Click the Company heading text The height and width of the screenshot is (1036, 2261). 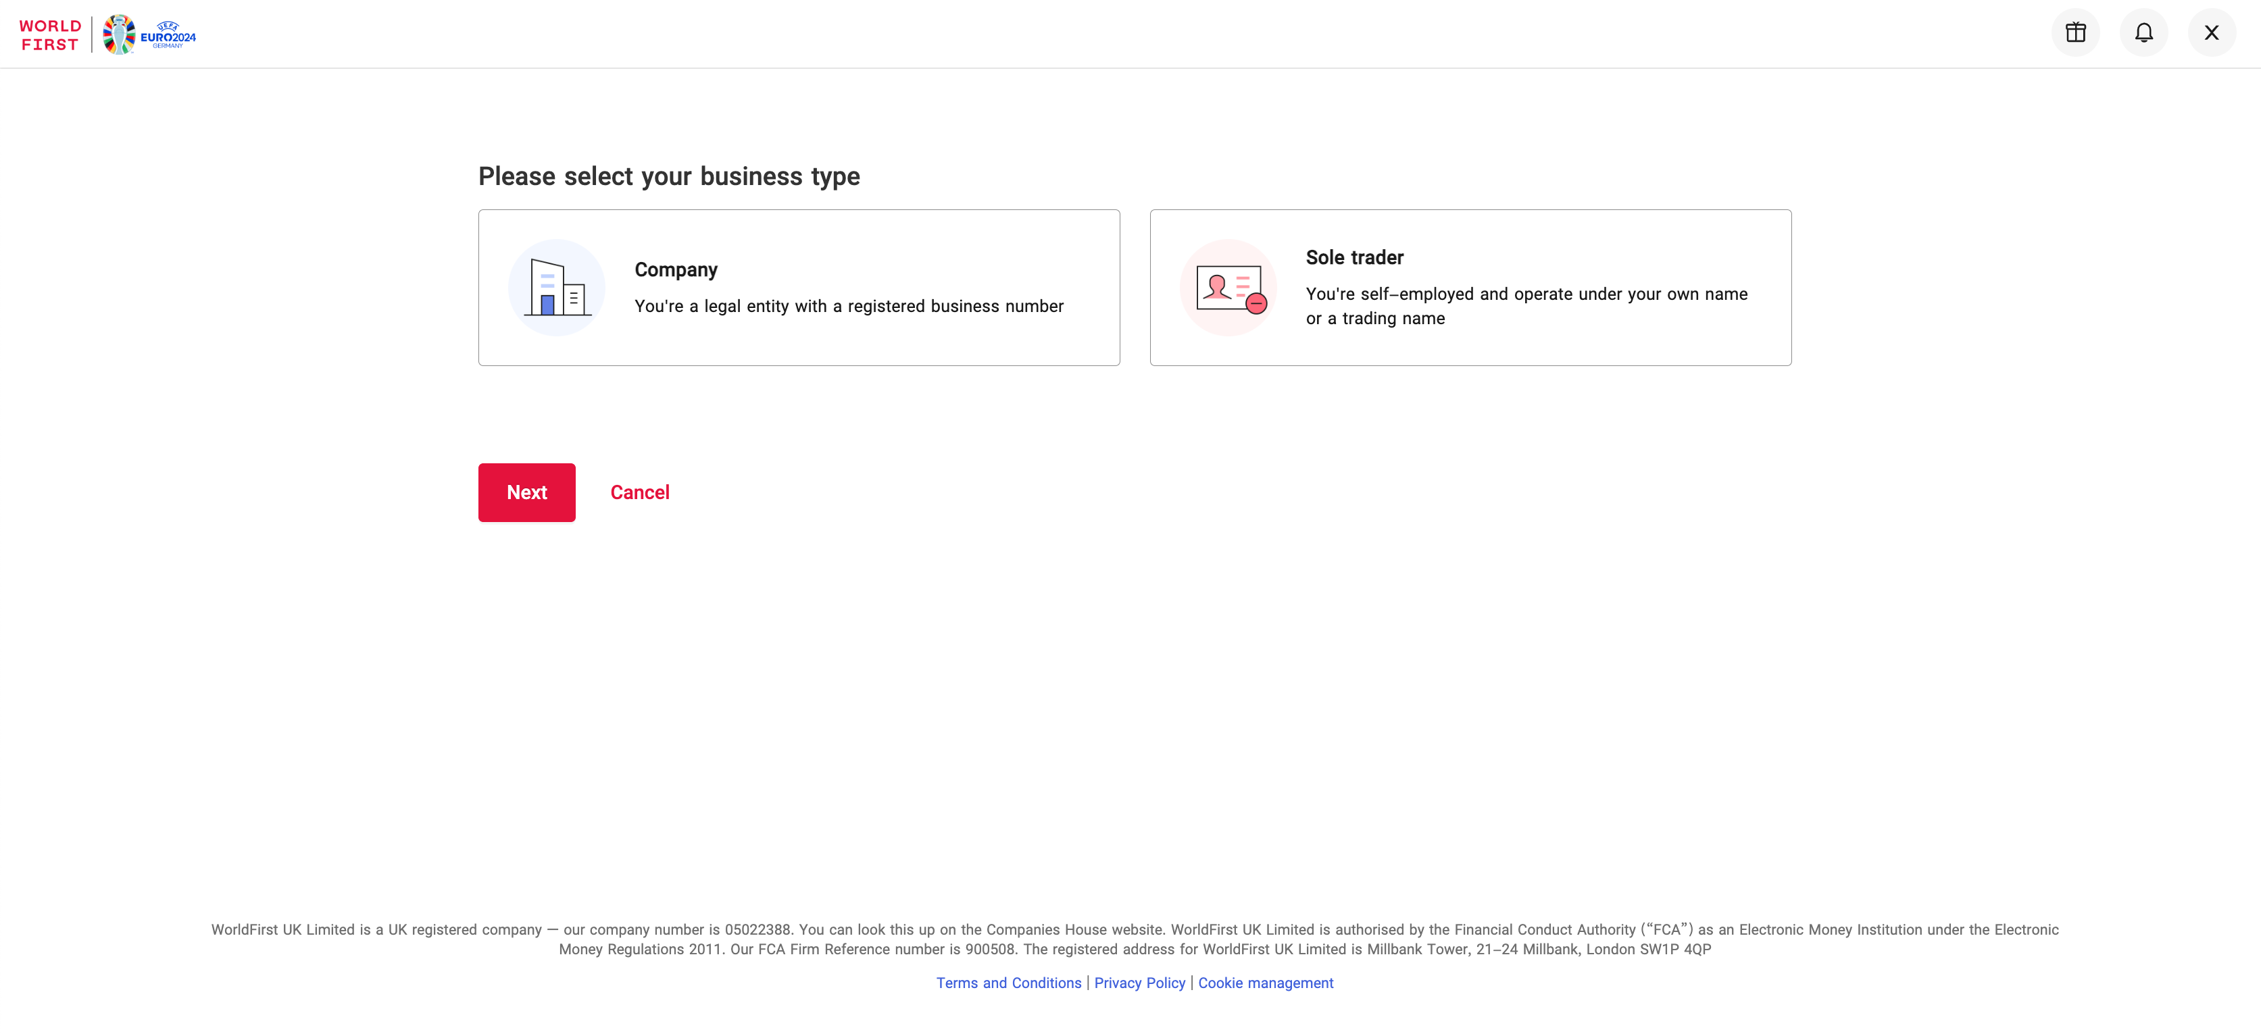tap(676, 270)
